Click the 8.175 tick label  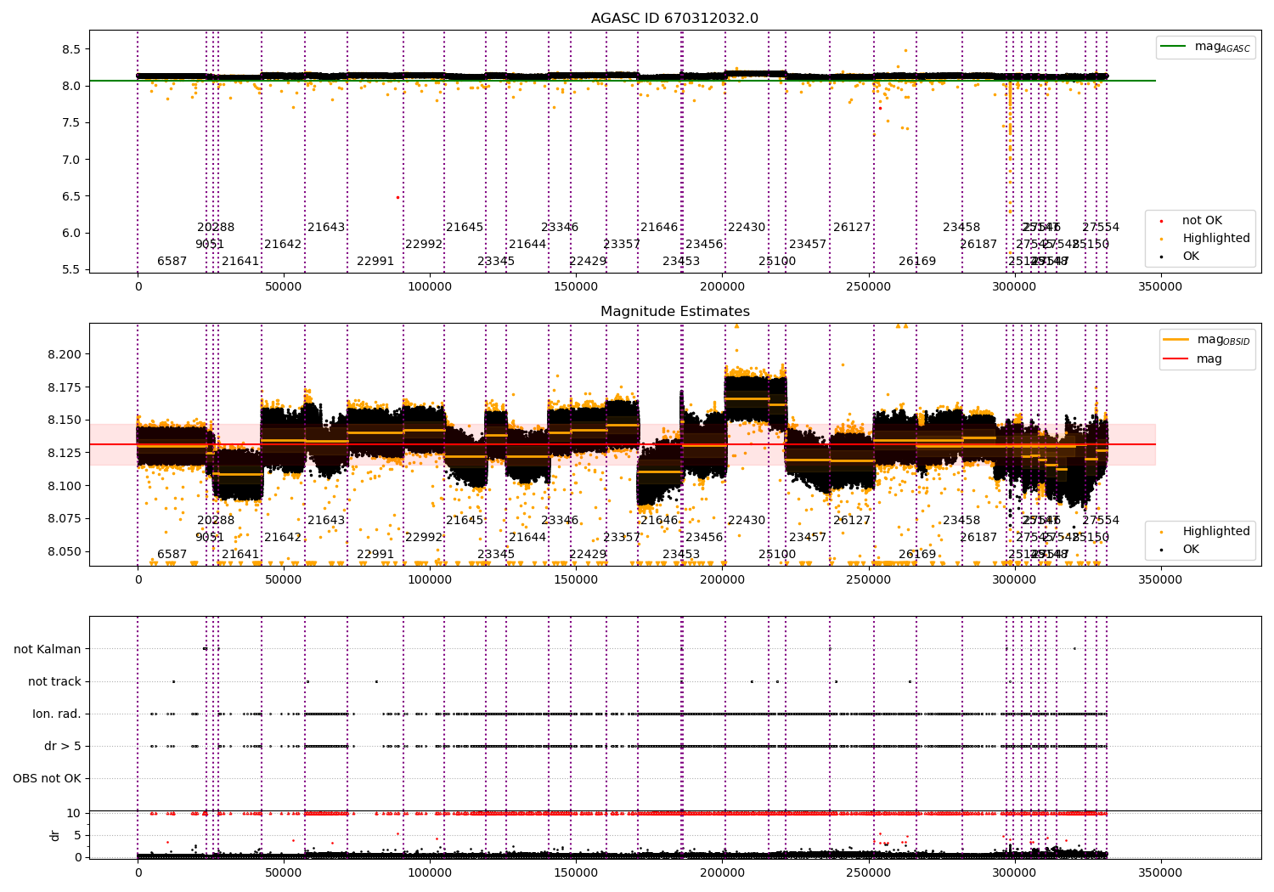pyautogui.click(x=65, y=387)
